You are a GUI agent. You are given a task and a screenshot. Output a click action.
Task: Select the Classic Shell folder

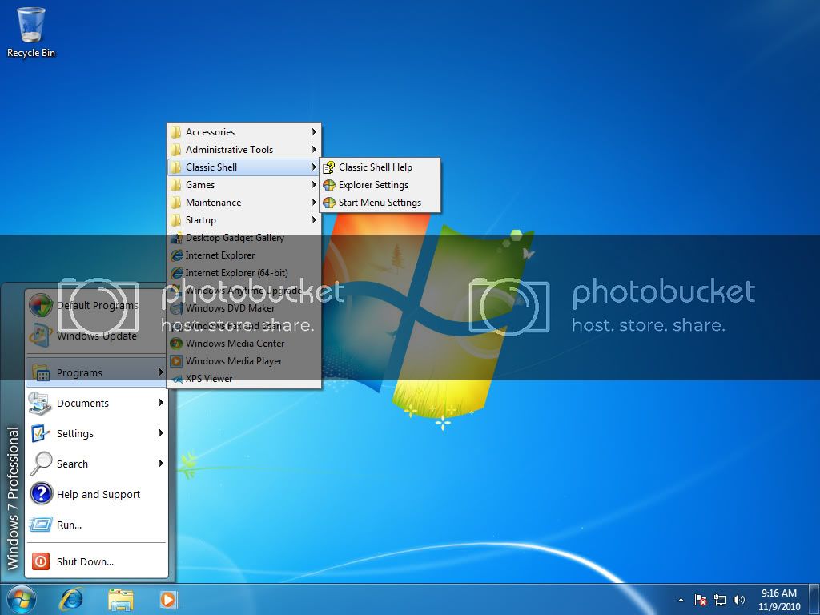[243, 167]
